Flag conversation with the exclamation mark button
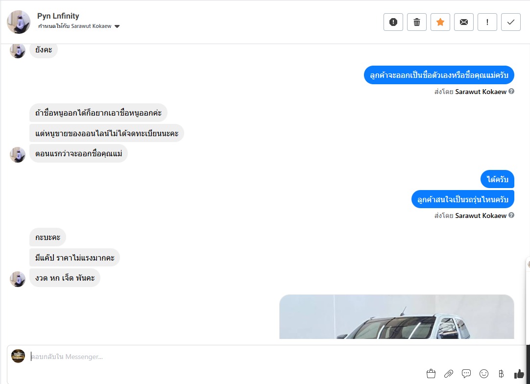The width and height of the screenshot is (530, 384). pyautogui.click(x=487, y=23)
